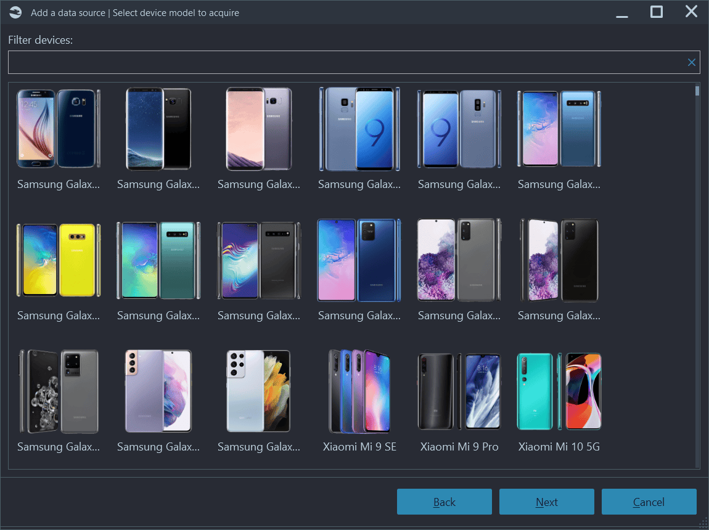Pick the Xiaomi Mi 10 5G device
This screenshot has height=530, width=709.
pos(559,401)
